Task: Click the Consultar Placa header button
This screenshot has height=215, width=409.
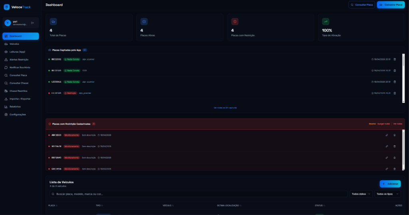Action: (361, 5)
